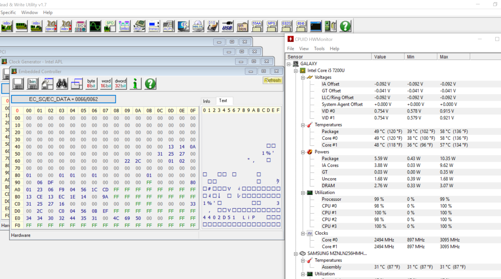Open the 55AA option ROM tool
Viewport: 501px width, 279px height.
[257, 26]
